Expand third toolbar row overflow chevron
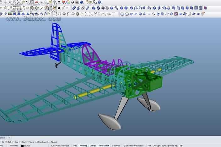The height and width of the screenshot is (147, 221). point(49,14)
